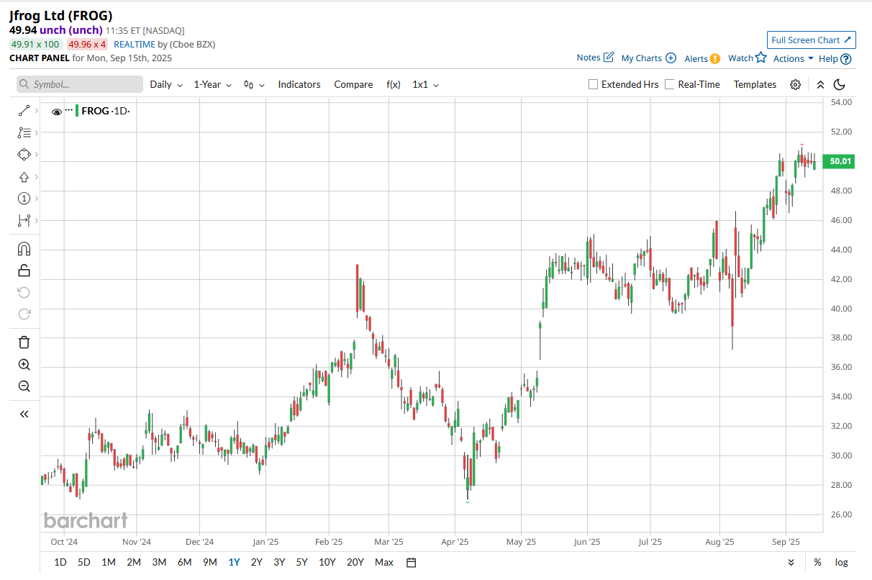Screen dimensions: 872x580
Task: Choose the shapes drawing tool
Action: pyautogui.click(x=24, y=155)
